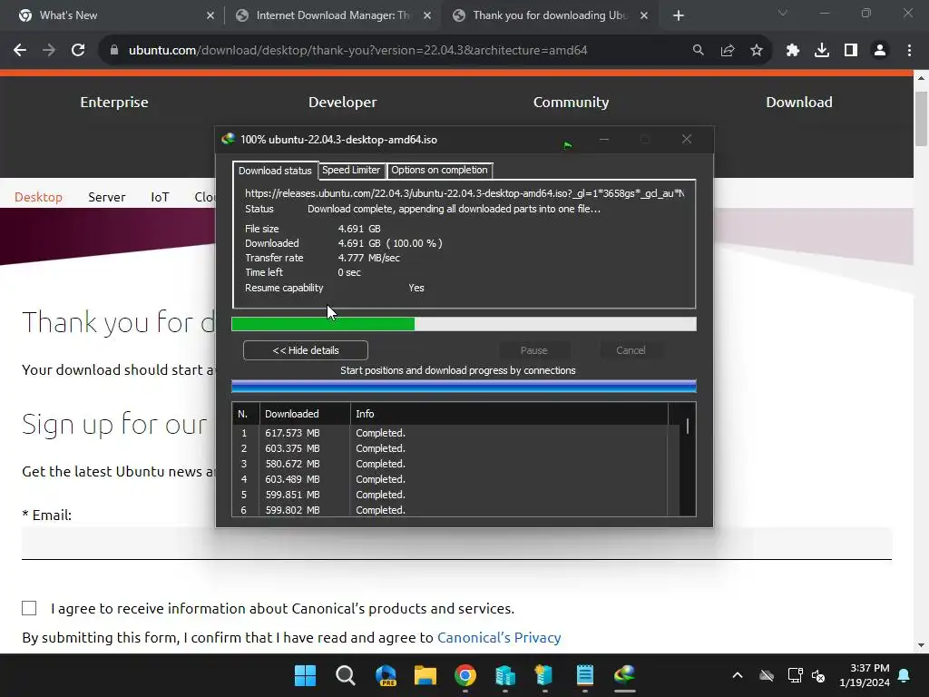Select Server sub-navigation link
929x697 pixels.
click(107, 197)
